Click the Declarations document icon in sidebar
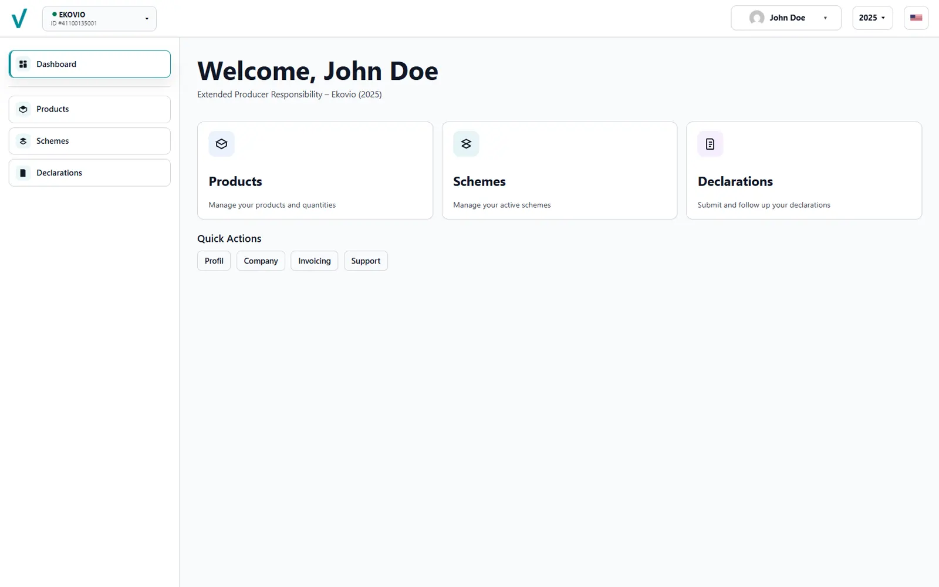The image size is (939, 587). pyautogui.click(x=23, y=173)
